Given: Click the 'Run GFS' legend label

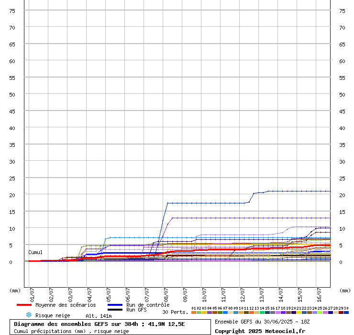Looking at the screenshot, I should 136,310.
